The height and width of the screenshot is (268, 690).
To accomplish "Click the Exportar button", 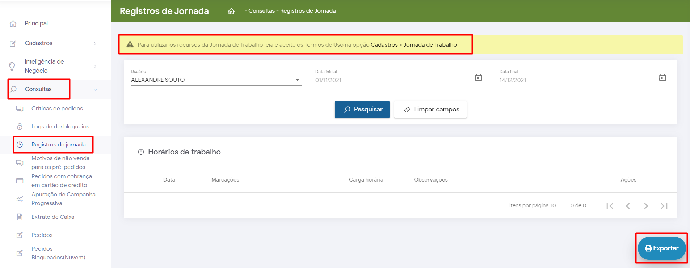I will (662, 248).
